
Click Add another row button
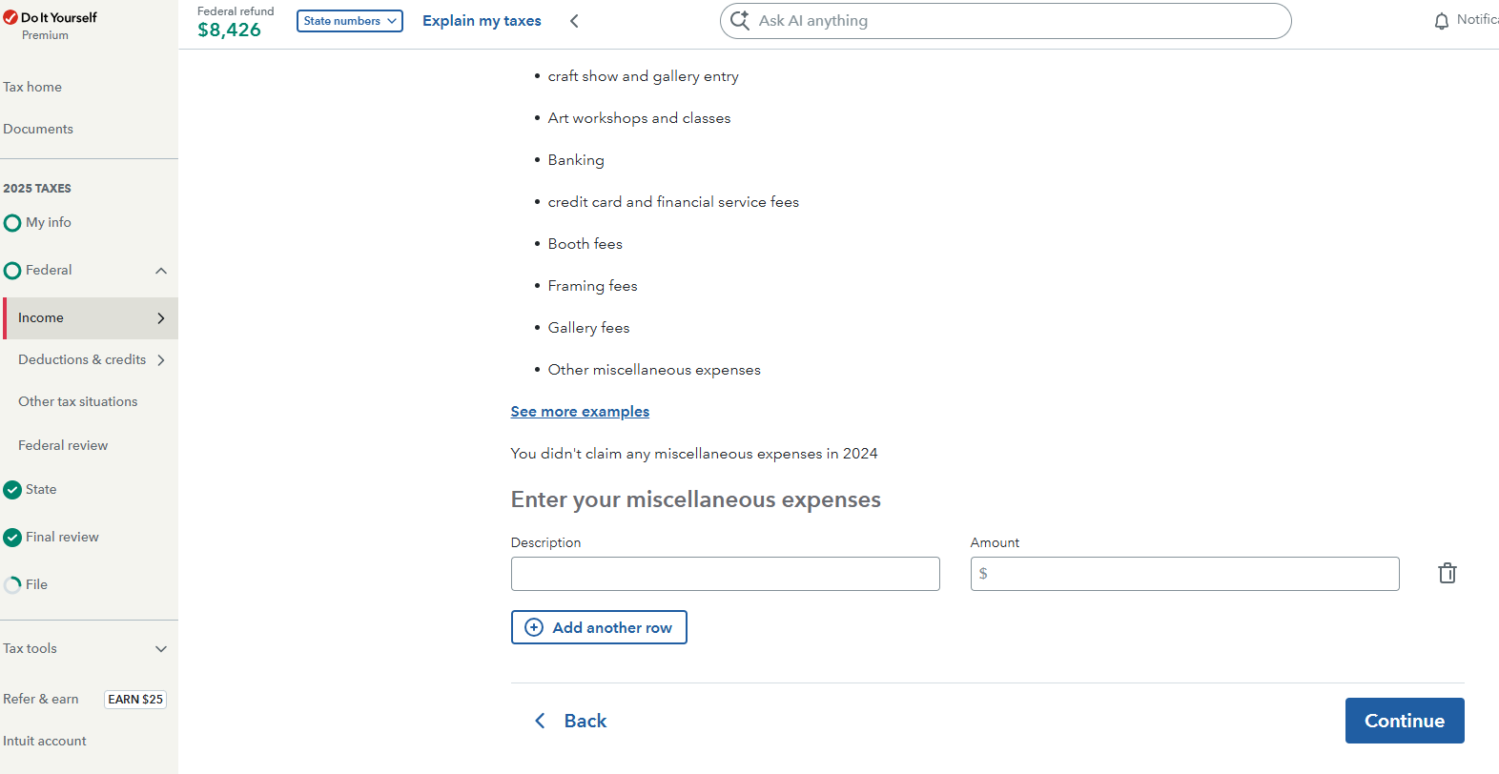tap(599, 627)
